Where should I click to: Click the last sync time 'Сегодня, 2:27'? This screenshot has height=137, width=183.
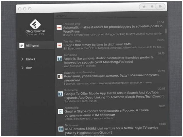[x=35, y=34]
